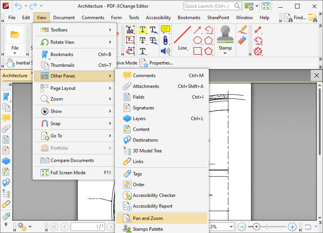Select the File Attachment paperclip tool

166,40
